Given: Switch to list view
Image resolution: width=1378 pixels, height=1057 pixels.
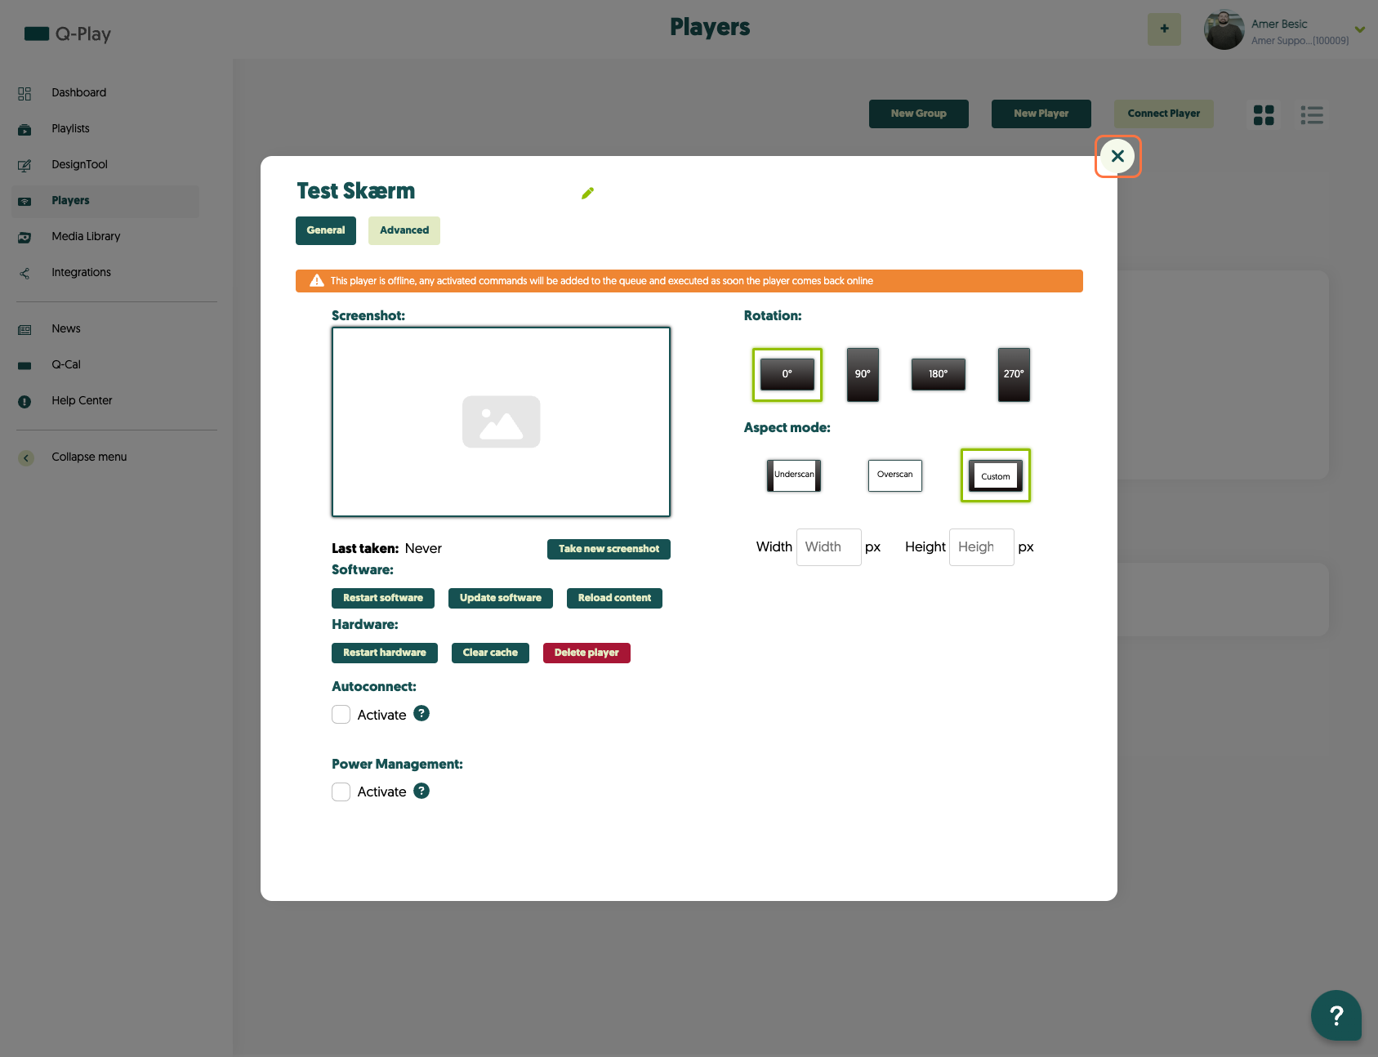Looking at the screenshot, I should point(1312,115).
